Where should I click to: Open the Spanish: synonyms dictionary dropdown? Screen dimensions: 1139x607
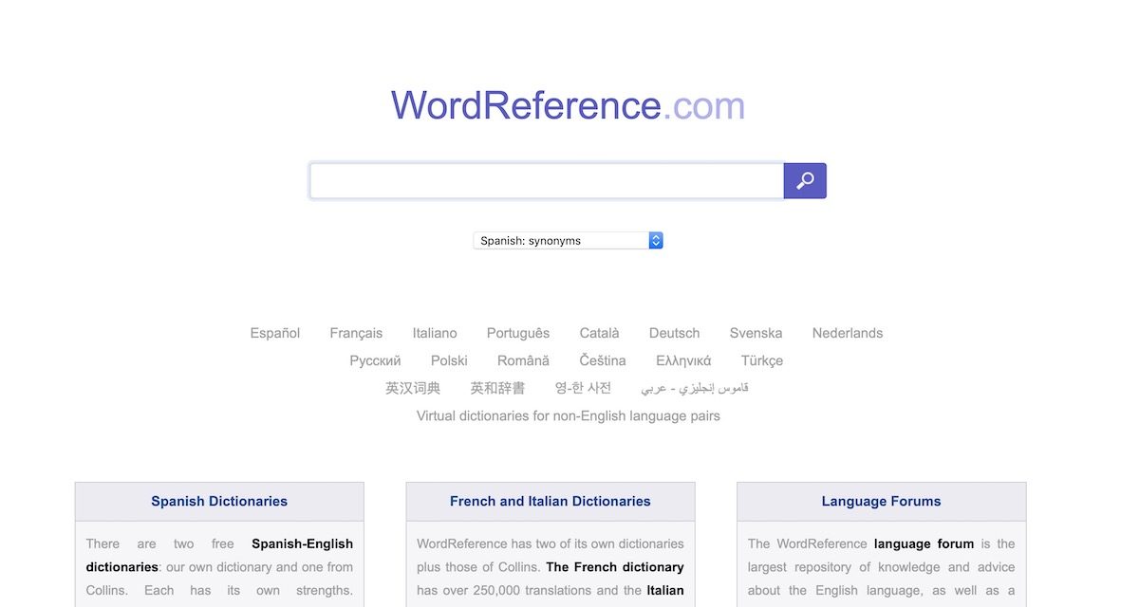[568, 241]
